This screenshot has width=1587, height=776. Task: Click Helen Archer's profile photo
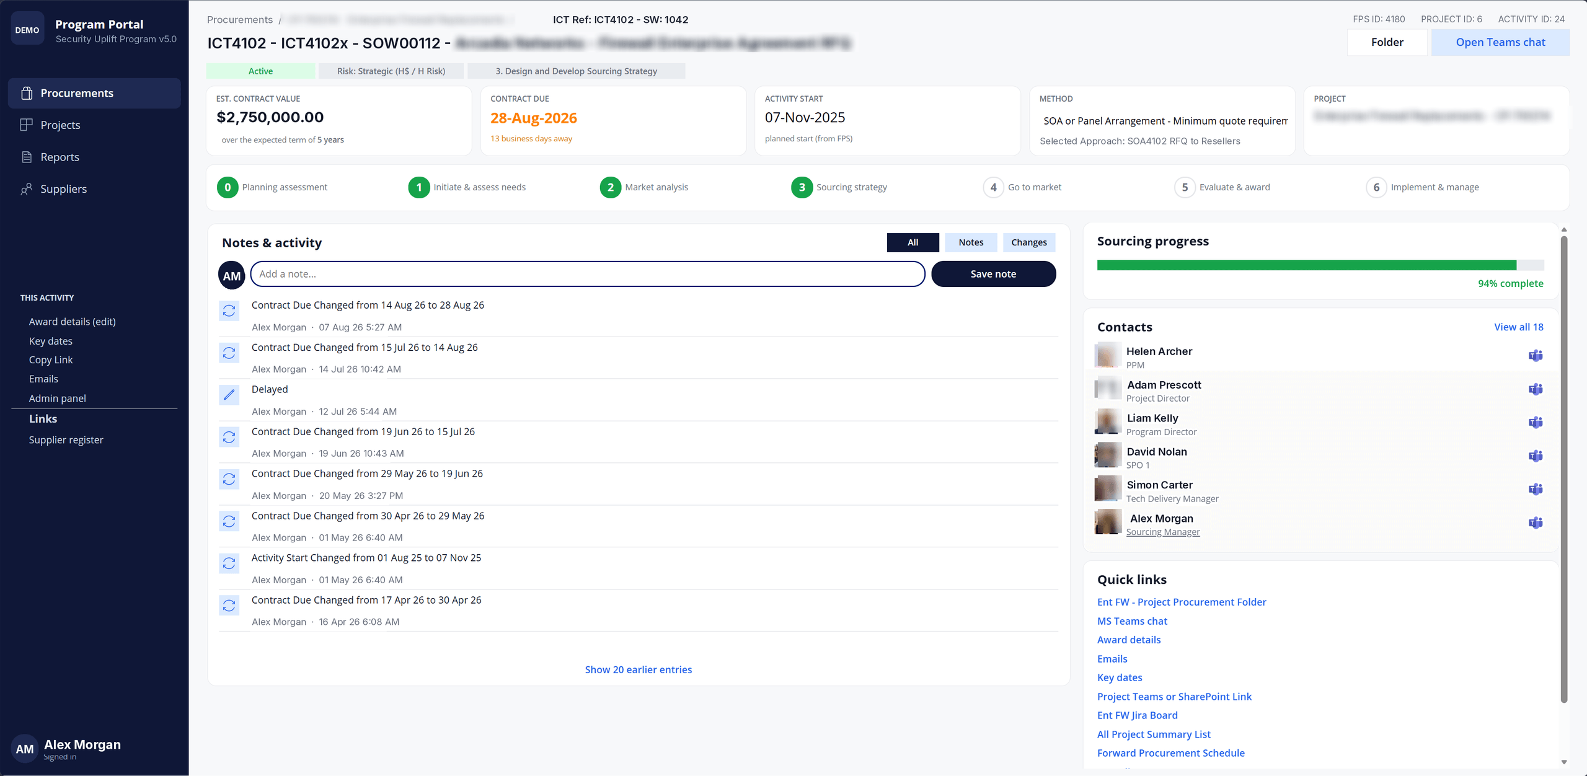(1108, 356)
